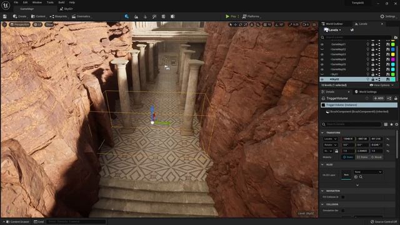This screenshot has width=400, height=225.
Task: Click the GameMap04 magenta color swatch
Action: (x=393, y=59)
